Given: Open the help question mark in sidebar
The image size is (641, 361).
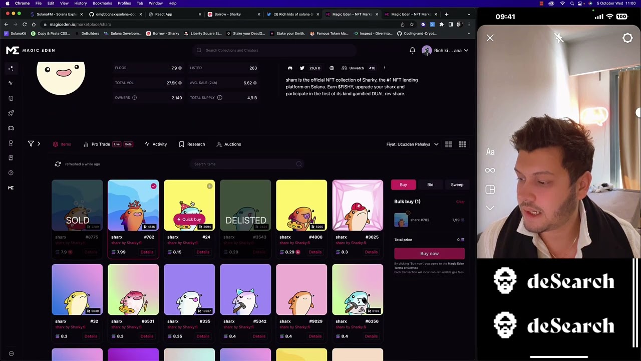Looking at the screenshot, I should point(11,172).
